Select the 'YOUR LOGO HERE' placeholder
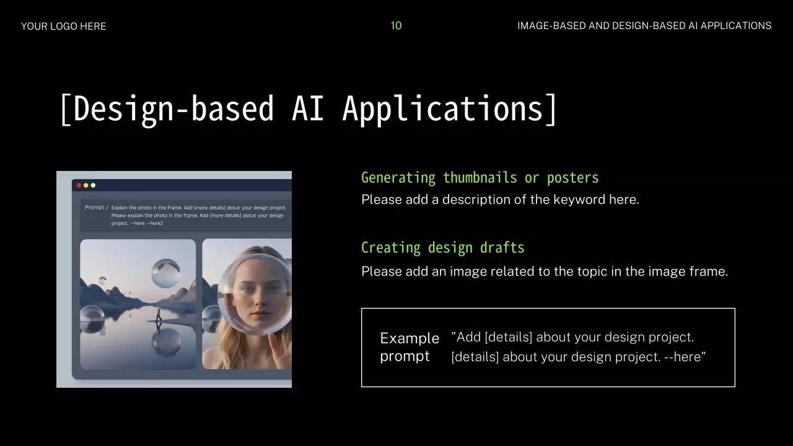This screenshot has width=793, height=446. [63, 26]
